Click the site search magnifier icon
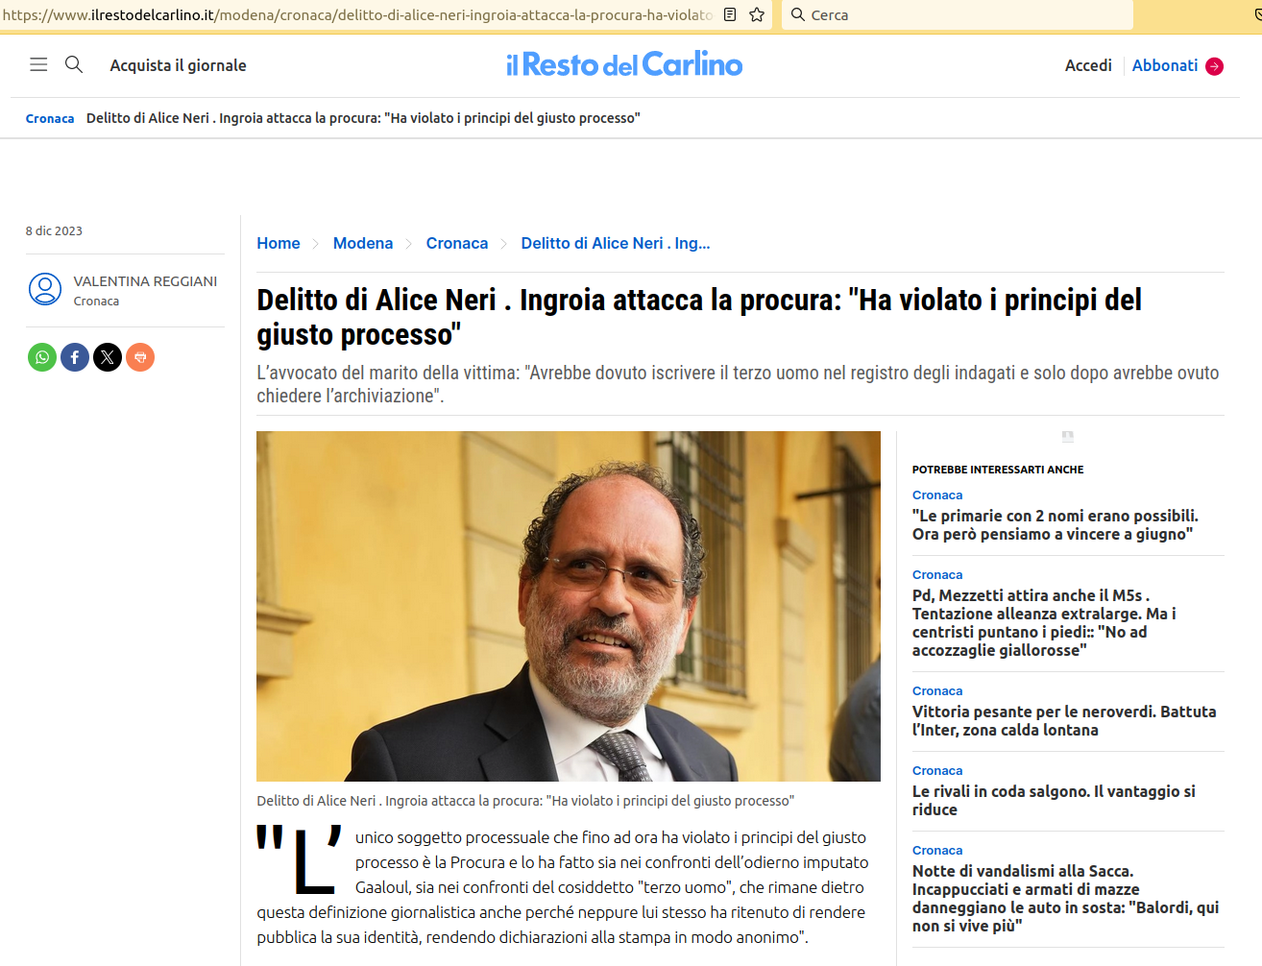The height and width of the screenshot is (966, 1262). click(x=74, y=64)
